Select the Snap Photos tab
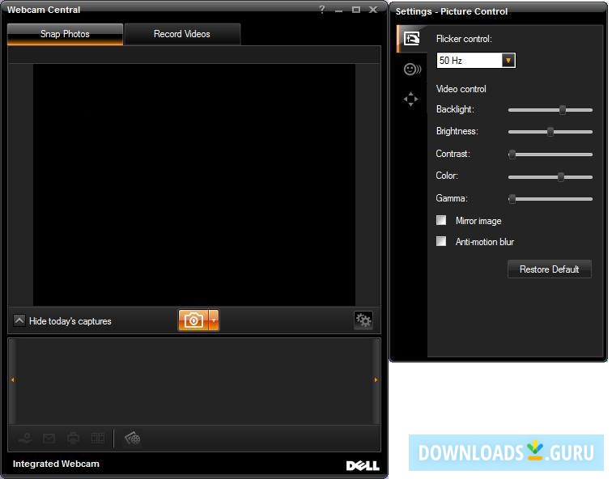Image resolution: width=612 pixels, height=479 pixels. point(66,34)
